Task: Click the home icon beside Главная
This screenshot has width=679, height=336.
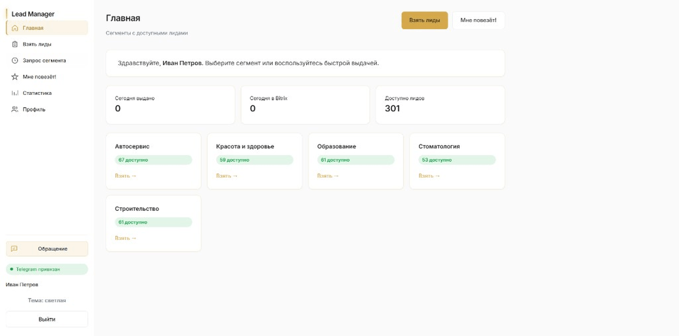Action: tap(15, 28)
